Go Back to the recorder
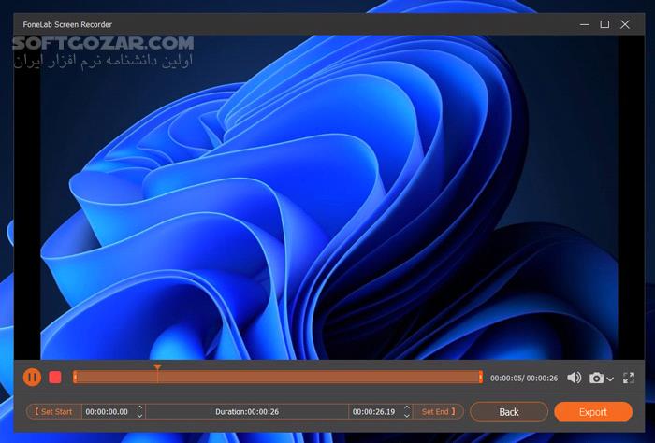The height and width of the screenshot is (443, 655). point(508,411)
